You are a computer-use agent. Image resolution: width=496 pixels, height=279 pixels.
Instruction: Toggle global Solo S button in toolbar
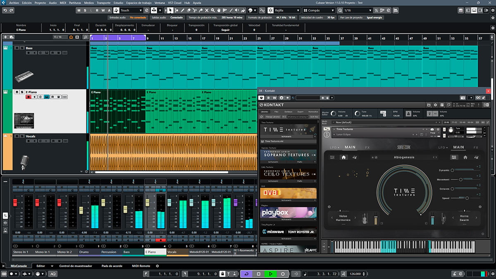tap(85, 10)
